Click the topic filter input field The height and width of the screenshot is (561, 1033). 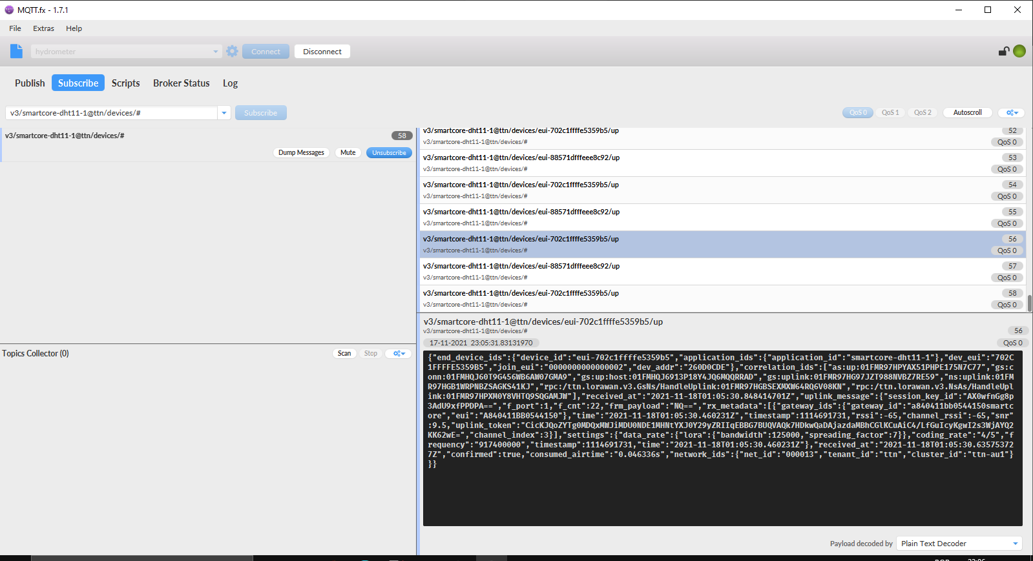coord(112,113)
